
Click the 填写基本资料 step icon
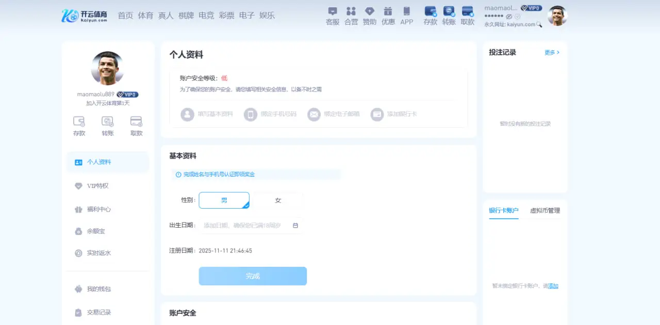[x=187, y=114]
